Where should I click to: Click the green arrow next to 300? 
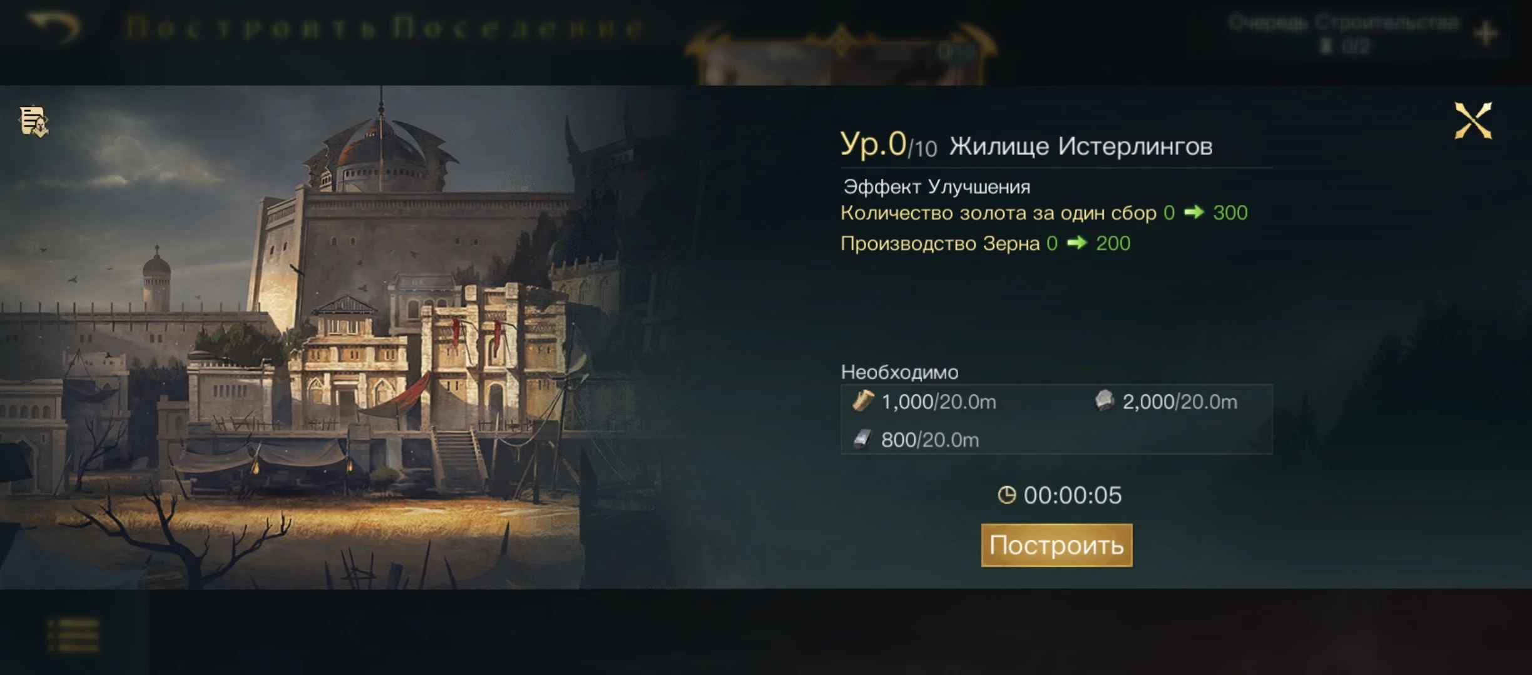[x=1194, y=212]
